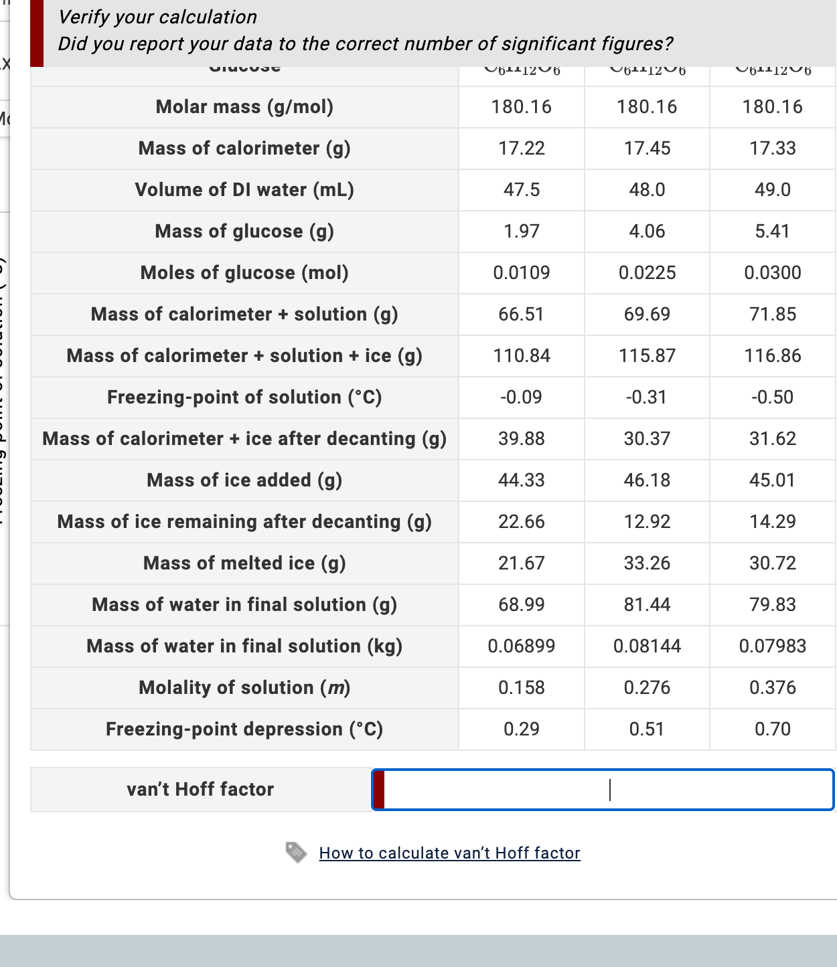Select the Mass of ice added value 44.33
The image size is (837, 967).
pyautogui.click(x=522, y=480)
